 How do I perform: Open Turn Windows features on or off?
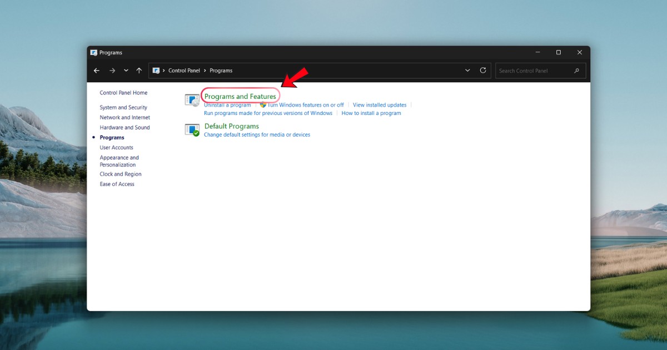tap(305, 105)
